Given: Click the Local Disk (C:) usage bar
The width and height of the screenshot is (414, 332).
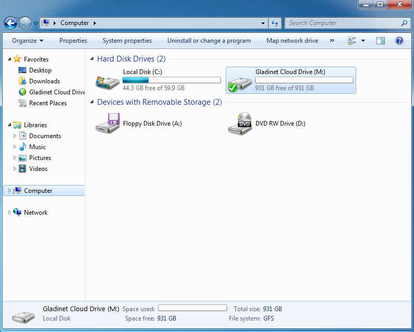Looking at the screenshot, I should 172,80.
